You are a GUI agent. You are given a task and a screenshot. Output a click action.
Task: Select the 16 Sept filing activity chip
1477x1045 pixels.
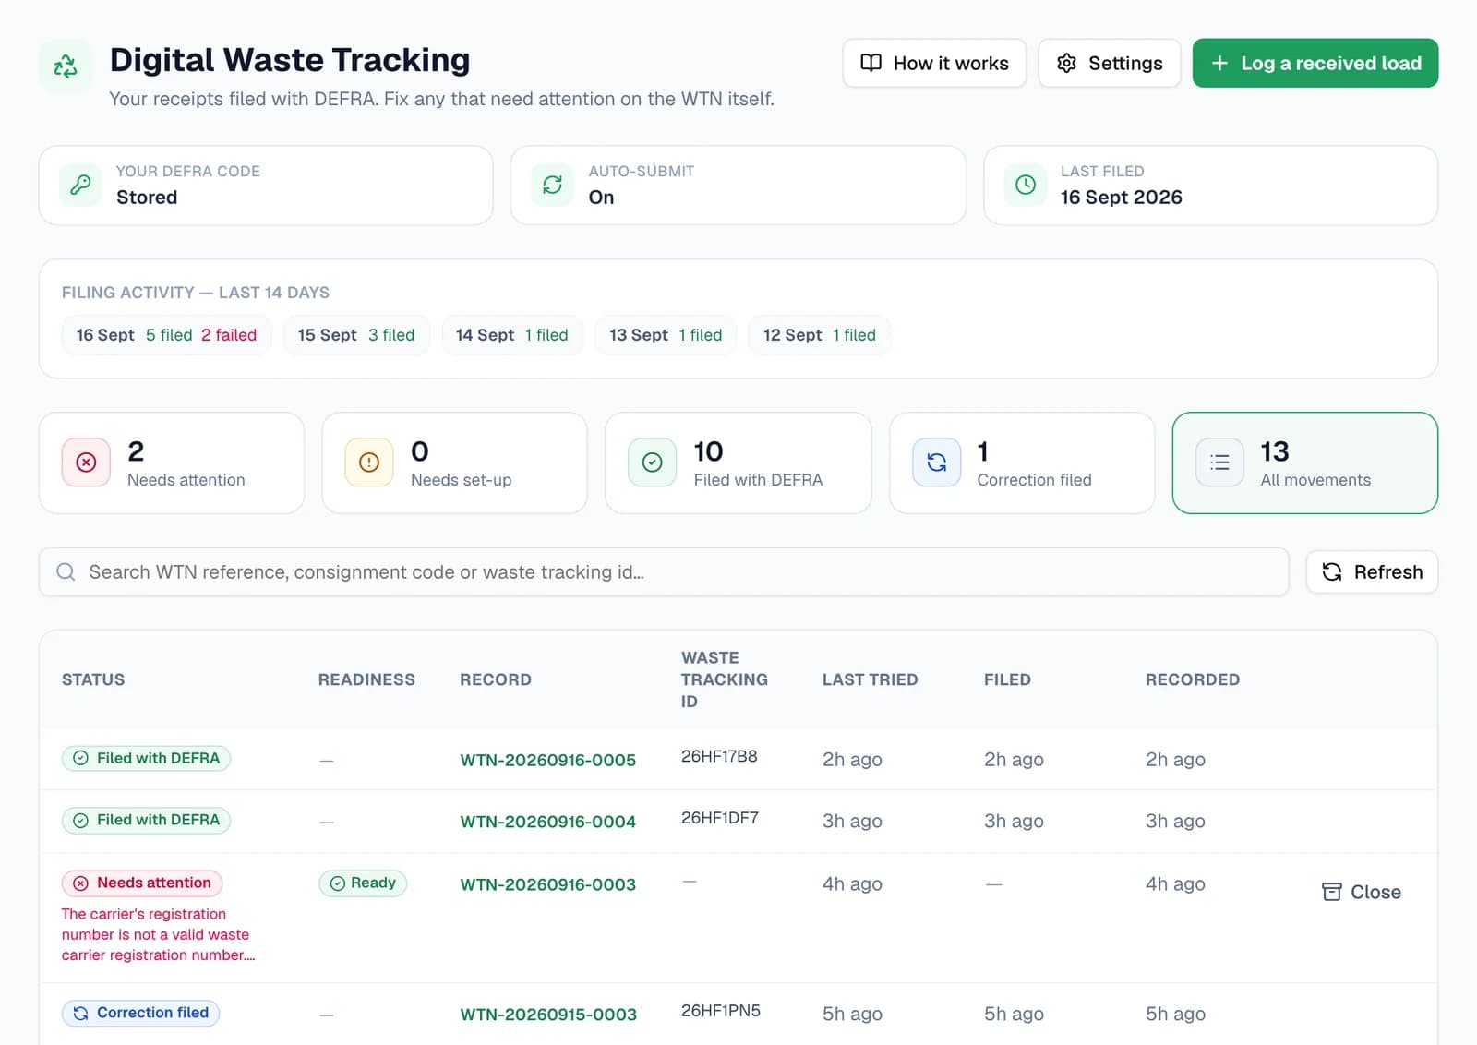click(x=167, y=335)
